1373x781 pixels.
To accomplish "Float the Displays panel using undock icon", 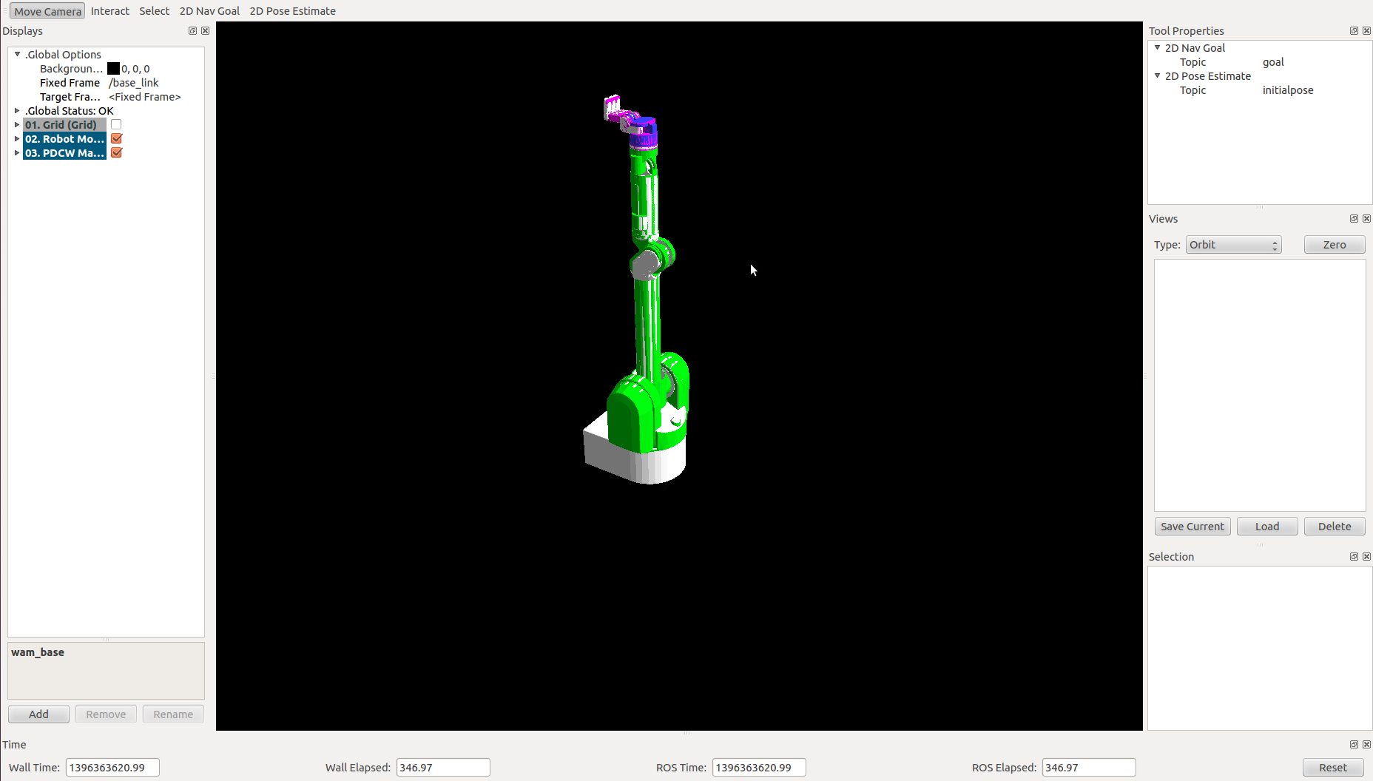I will (192, 31).
